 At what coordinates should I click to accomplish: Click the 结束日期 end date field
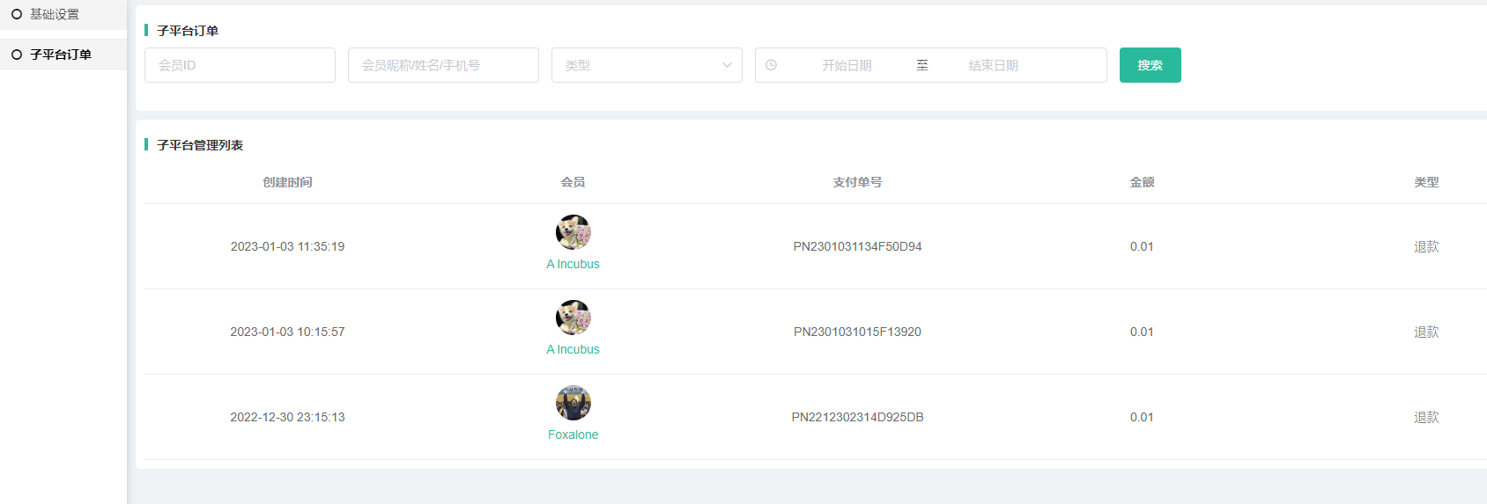point(993,65)
